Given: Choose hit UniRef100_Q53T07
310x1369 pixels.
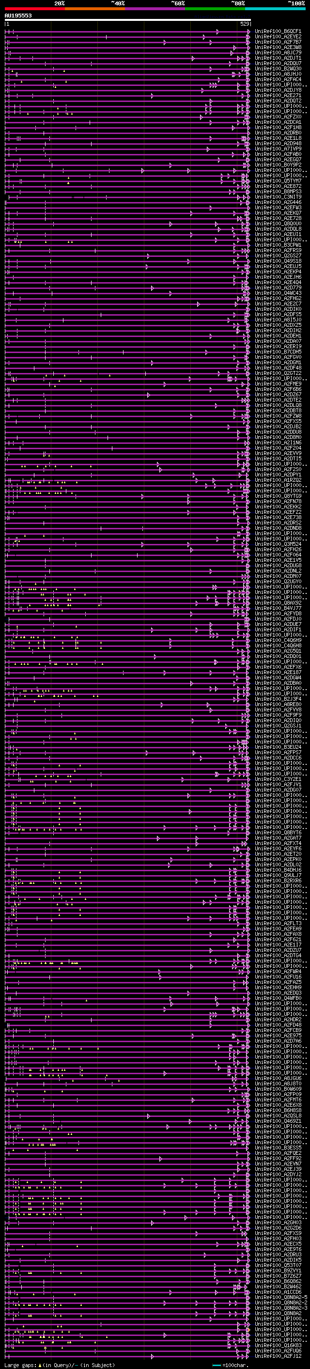Looking at the screenshot, I should pos(278,1266).
